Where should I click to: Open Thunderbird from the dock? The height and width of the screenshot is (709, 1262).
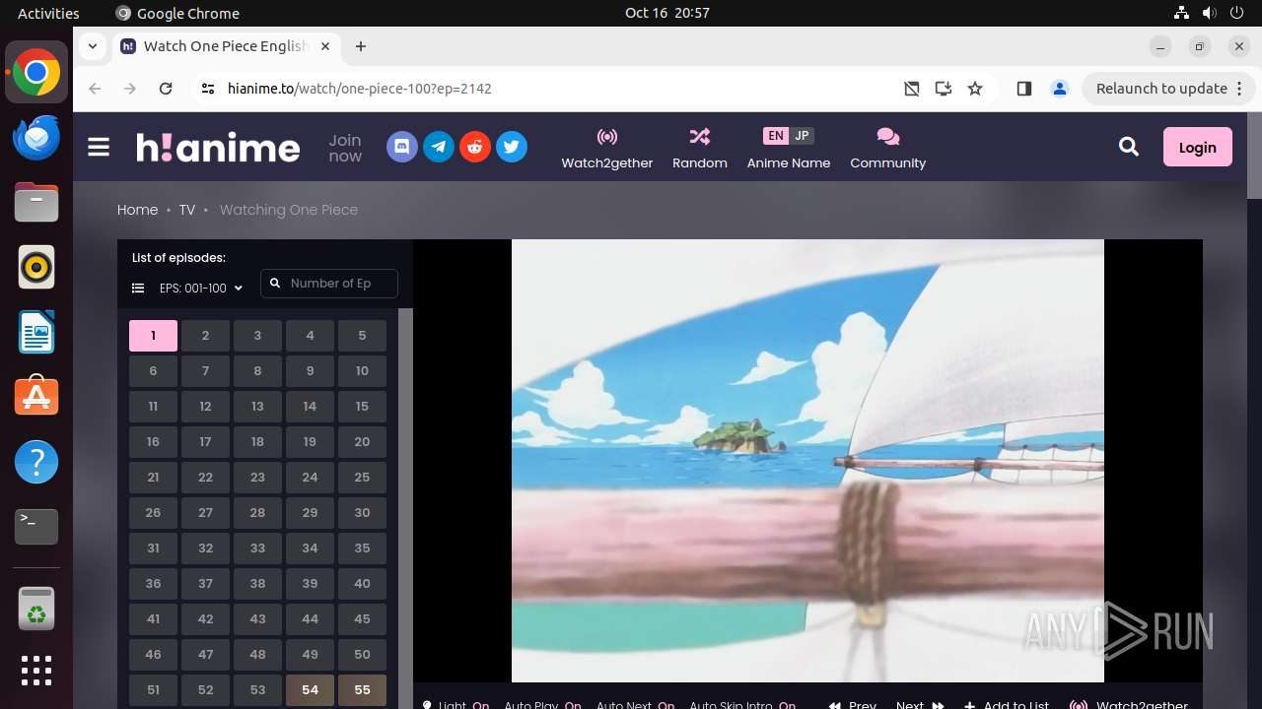36,137
